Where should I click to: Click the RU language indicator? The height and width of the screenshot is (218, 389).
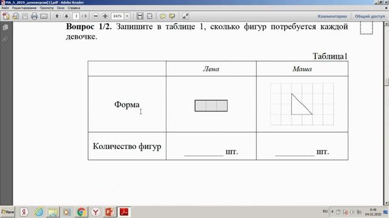tap(325, 211)
